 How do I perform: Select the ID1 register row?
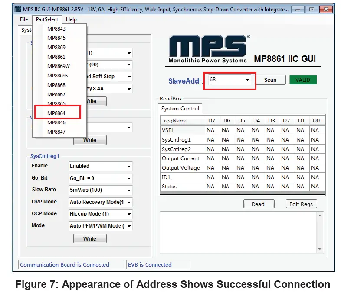pyautogui.click(x=243, y=177)
